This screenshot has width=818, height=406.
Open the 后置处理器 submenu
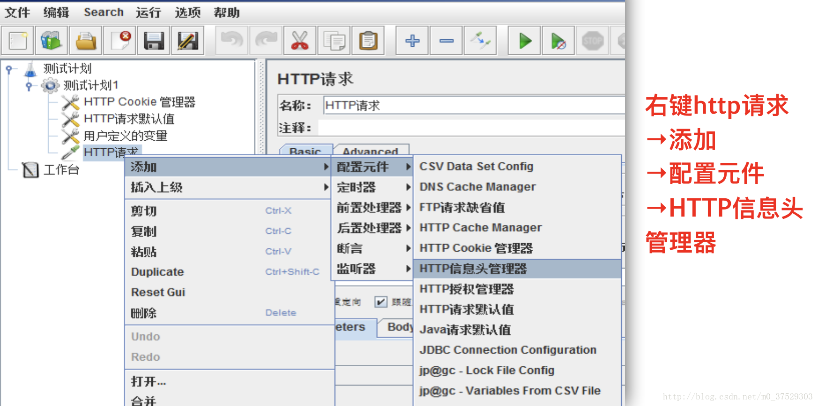372,228
